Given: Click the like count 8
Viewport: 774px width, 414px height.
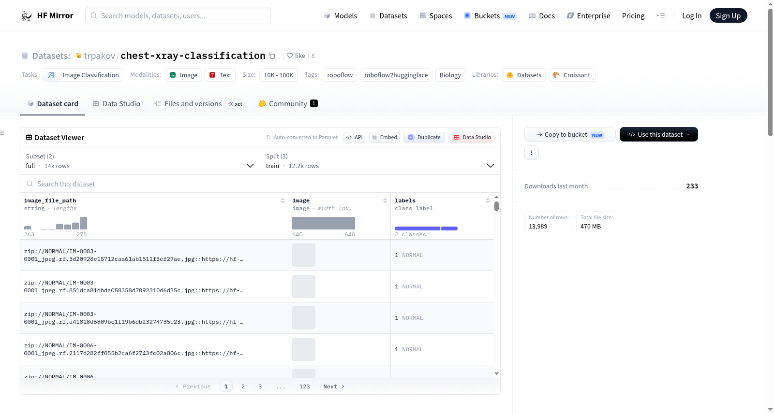Looking at the screenshot, I should (x=313, y=56).
